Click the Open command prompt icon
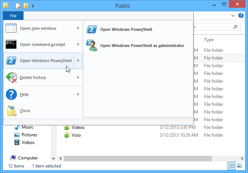 click(x=12, y=44)
